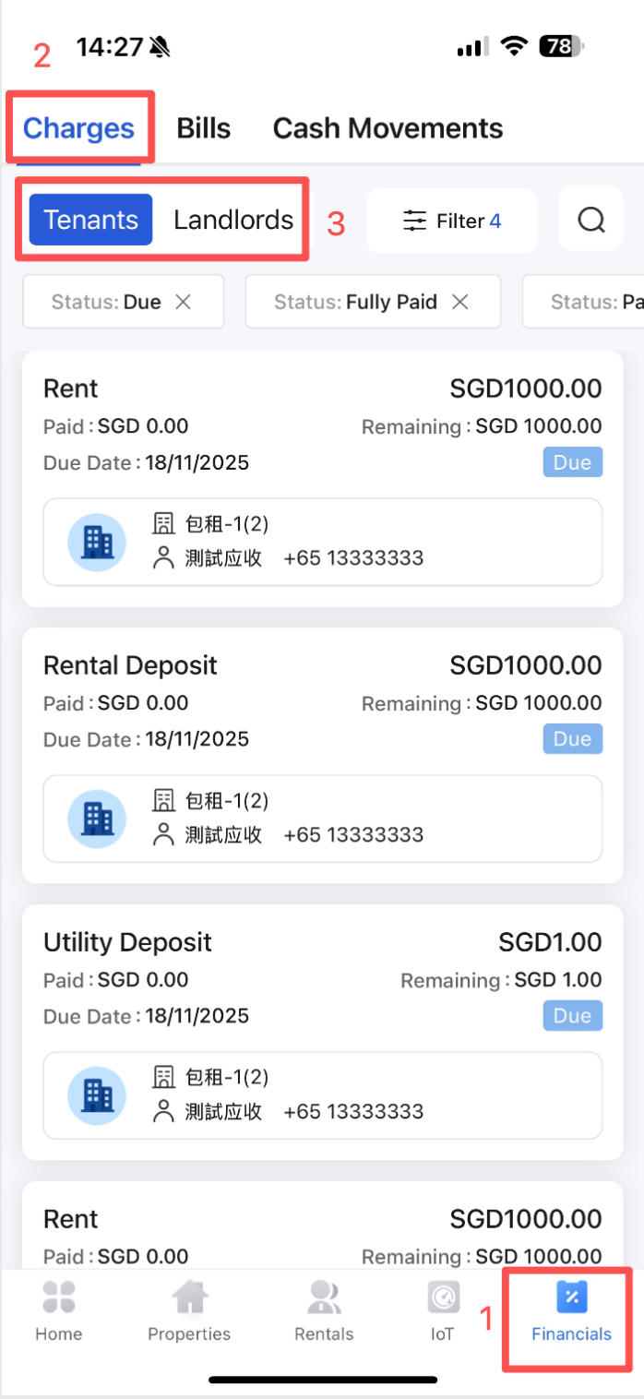Switch to the Bills tab

[x=203, y=128]
